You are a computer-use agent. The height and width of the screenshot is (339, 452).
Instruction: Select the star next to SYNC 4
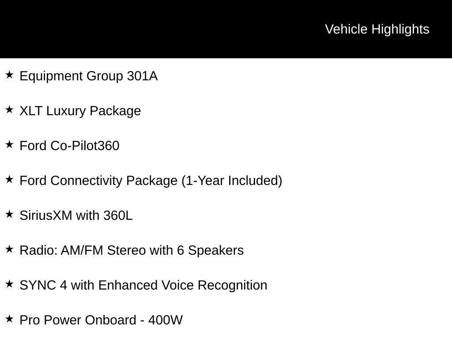[x=9, y=284]
